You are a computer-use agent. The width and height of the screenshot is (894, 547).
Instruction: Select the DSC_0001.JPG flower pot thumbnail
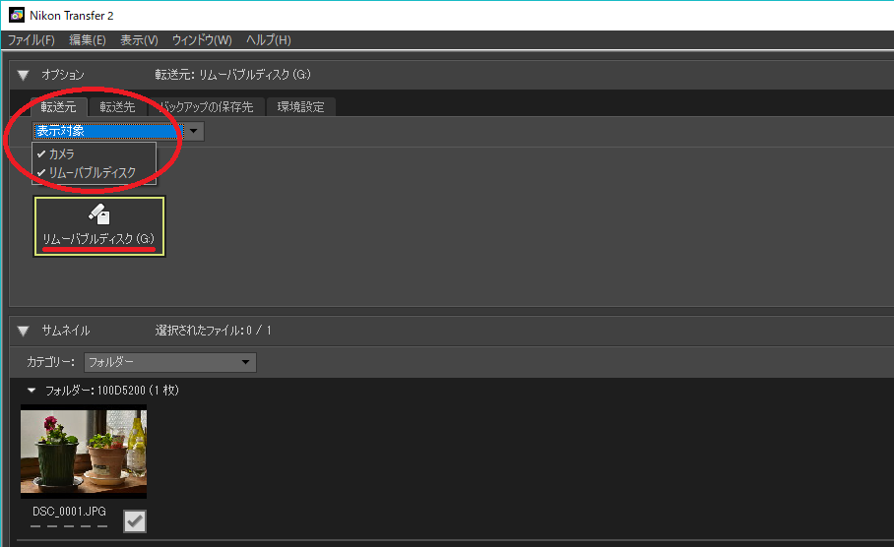point(84,452)
